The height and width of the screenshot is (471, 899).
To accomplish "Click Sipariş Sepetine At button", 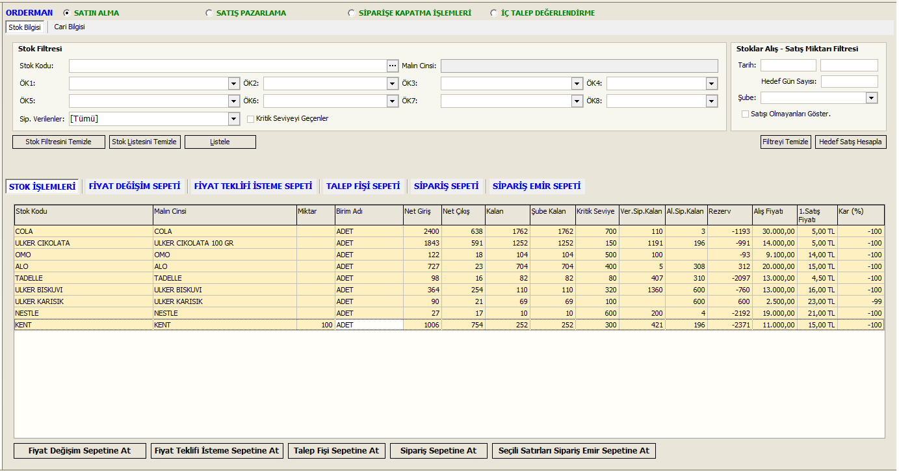I will [439, 451].
